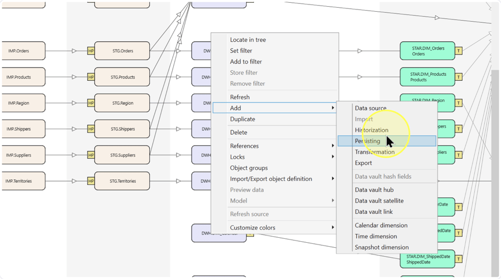Select the STG.Region node
The image size is (501, 279).
[122, 103]
